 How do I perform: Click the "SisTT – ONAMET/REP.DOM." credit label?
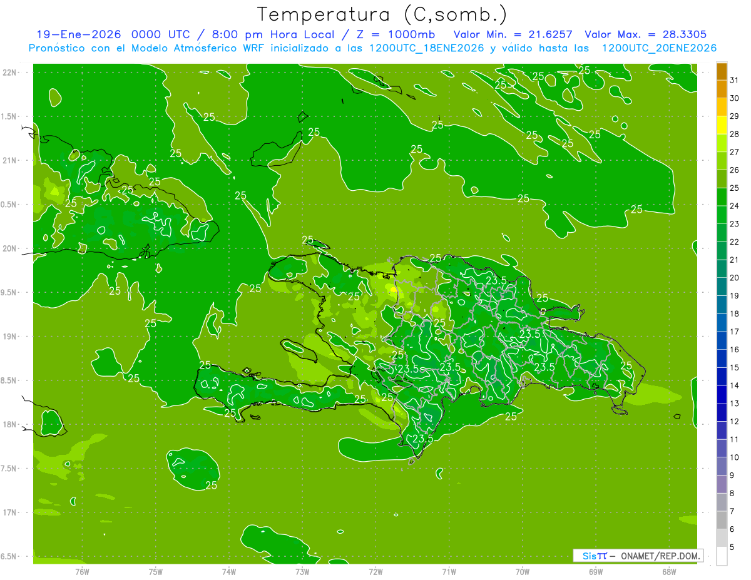tap(638, 556)
